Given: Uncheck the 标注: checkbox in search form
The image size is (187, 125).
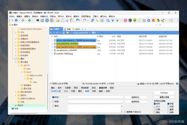Looking at the screenshot, I should 53,97.
